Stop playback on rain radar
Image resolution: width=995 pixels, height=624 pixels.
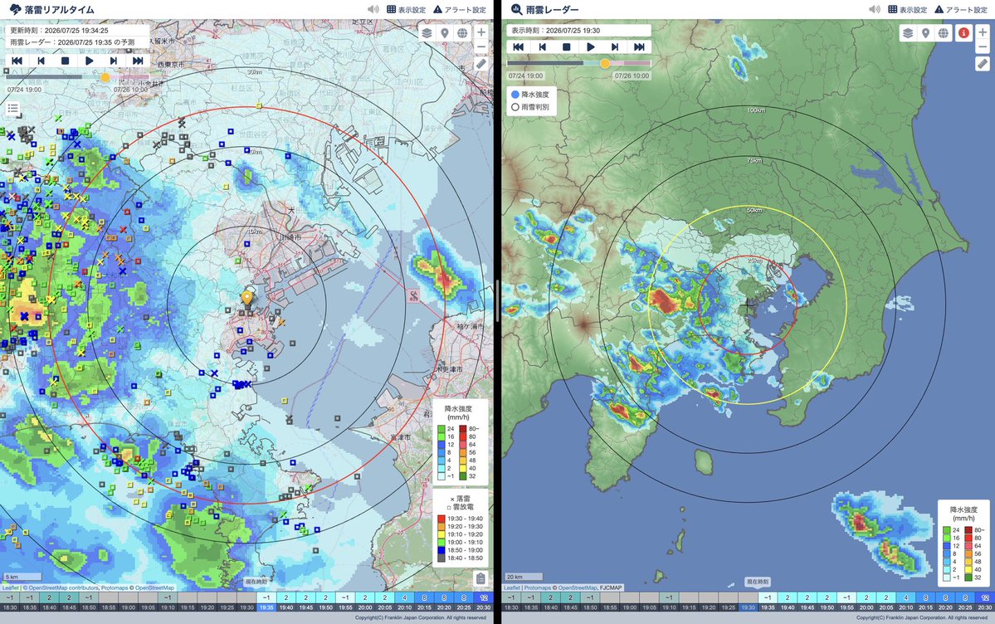566,47
